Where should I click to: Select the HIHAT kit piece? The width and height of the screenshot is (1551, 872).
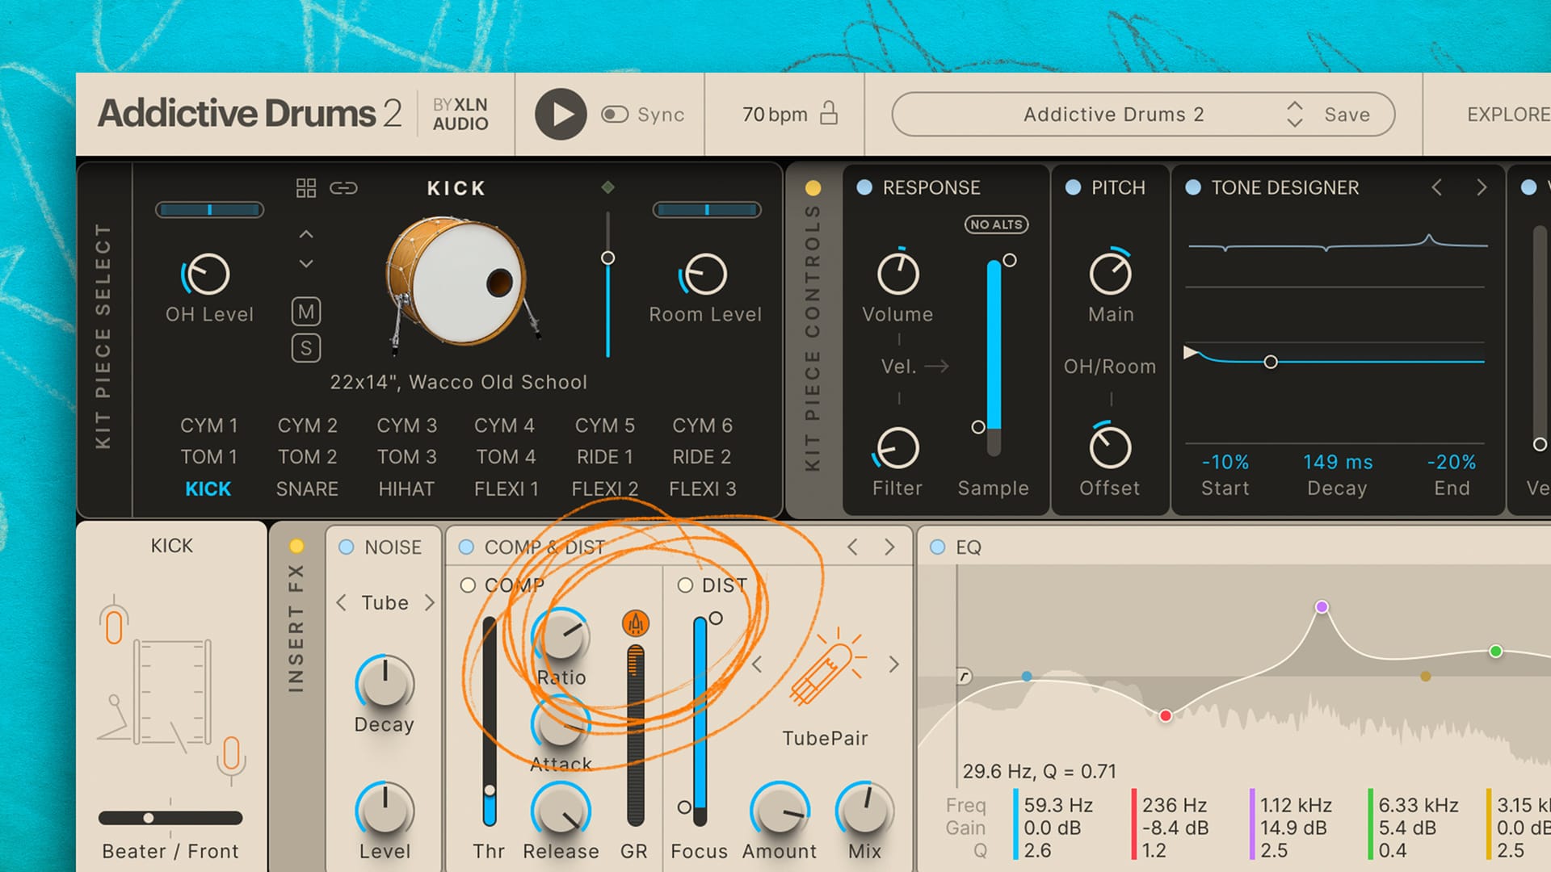coord(406,488)
